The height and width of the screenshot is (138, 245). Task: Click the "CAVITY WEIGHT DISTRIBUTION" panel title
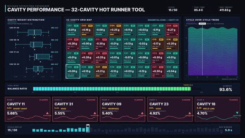[x=26, y=20]
